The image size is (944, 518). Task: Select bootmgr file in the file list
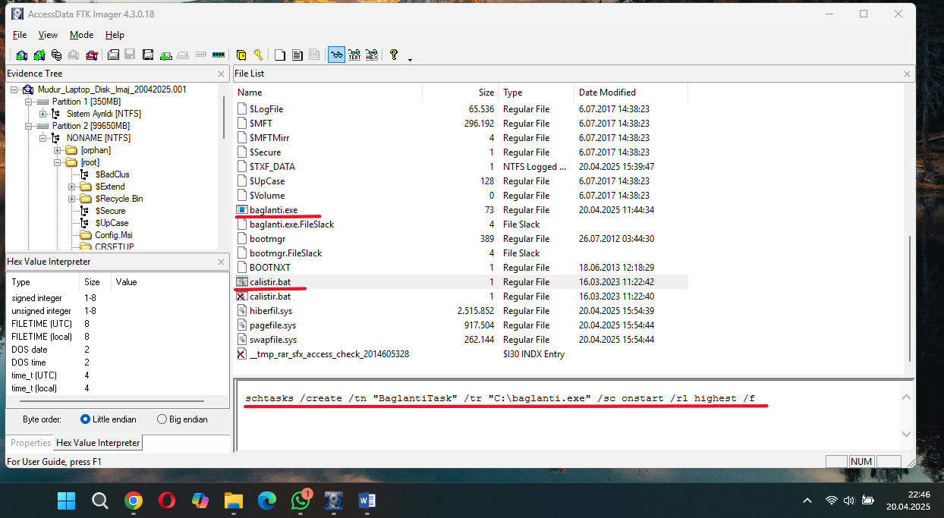[268, 239]
